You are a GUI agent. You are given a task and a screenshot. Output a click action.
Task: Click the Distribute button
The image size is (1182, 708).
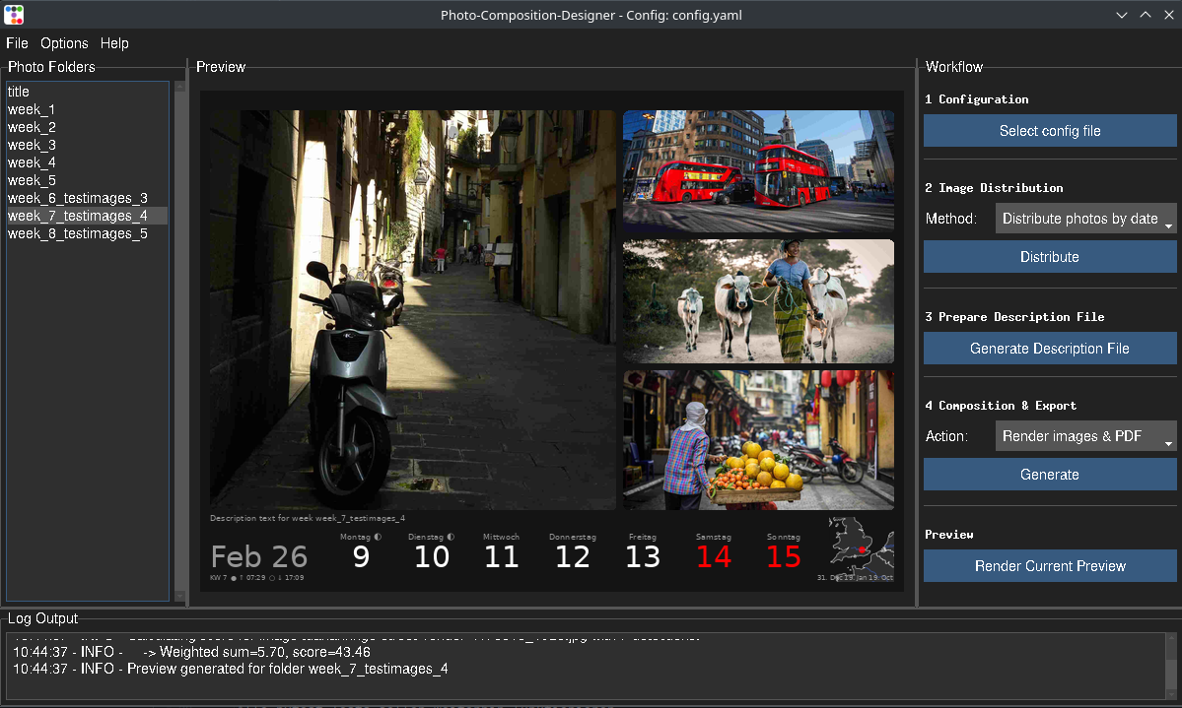point(1049,257)
